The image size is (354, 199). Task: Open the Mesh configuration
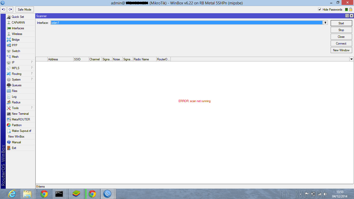coord(20,57)
